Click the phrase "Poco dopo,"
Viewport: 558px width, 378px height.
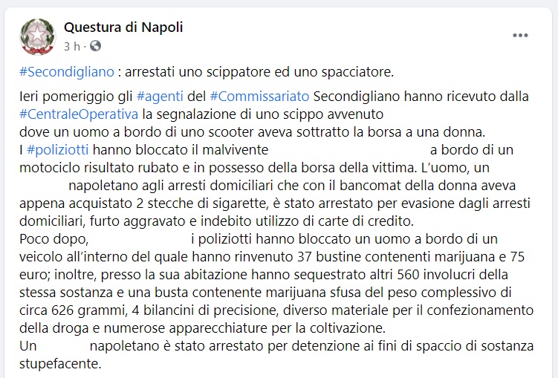click(x=53, y=238)
